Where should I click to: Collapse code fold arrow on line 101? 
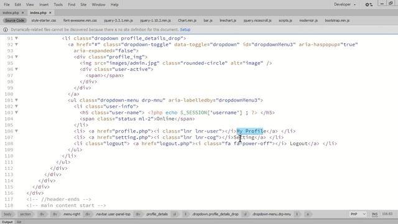click(16, 100)
